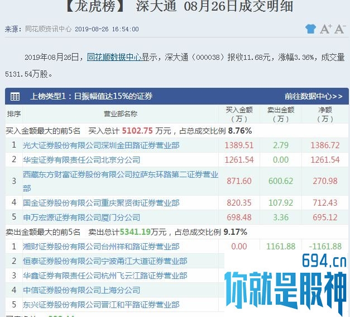350x317 pixels.
Task: Select buy amount 1261.54 in row 2
Action: coord(239,160)
